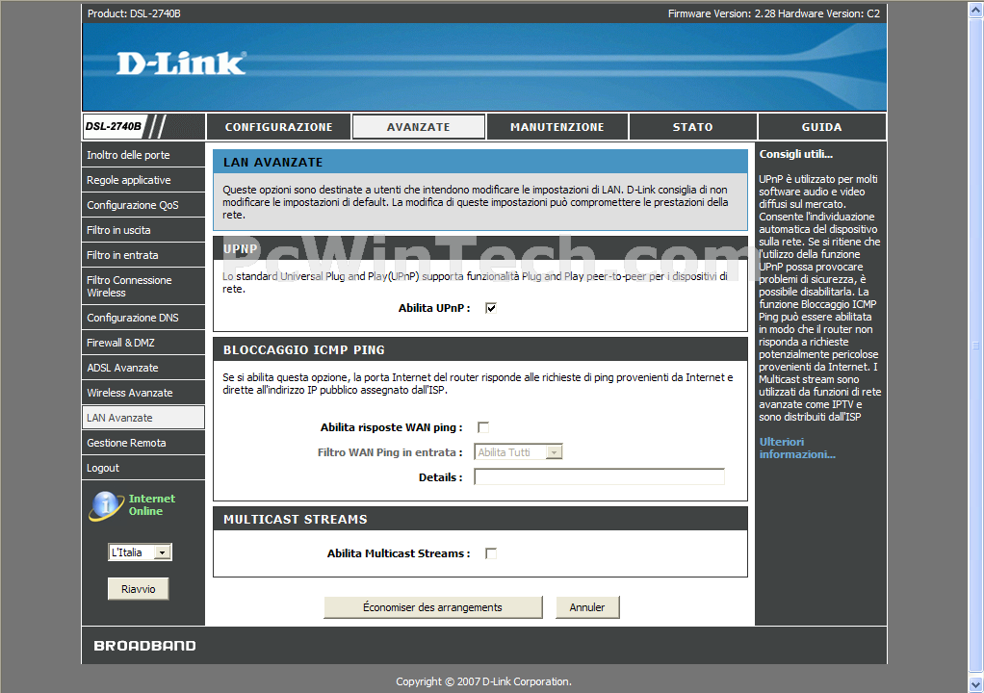Select Wireless Avanzate menu item

143,394
